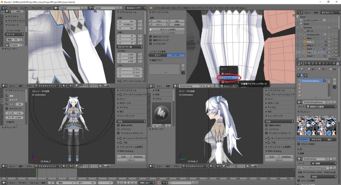Click the Default layout delete (X) icon
The image size is (341, 185).
[86, 8]
